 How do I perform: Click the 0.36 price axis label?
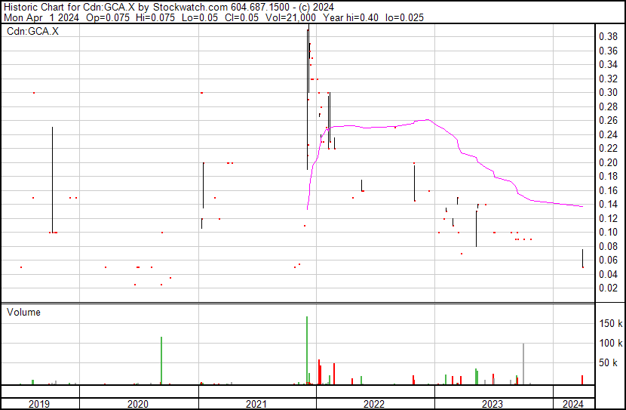(608, 51)
